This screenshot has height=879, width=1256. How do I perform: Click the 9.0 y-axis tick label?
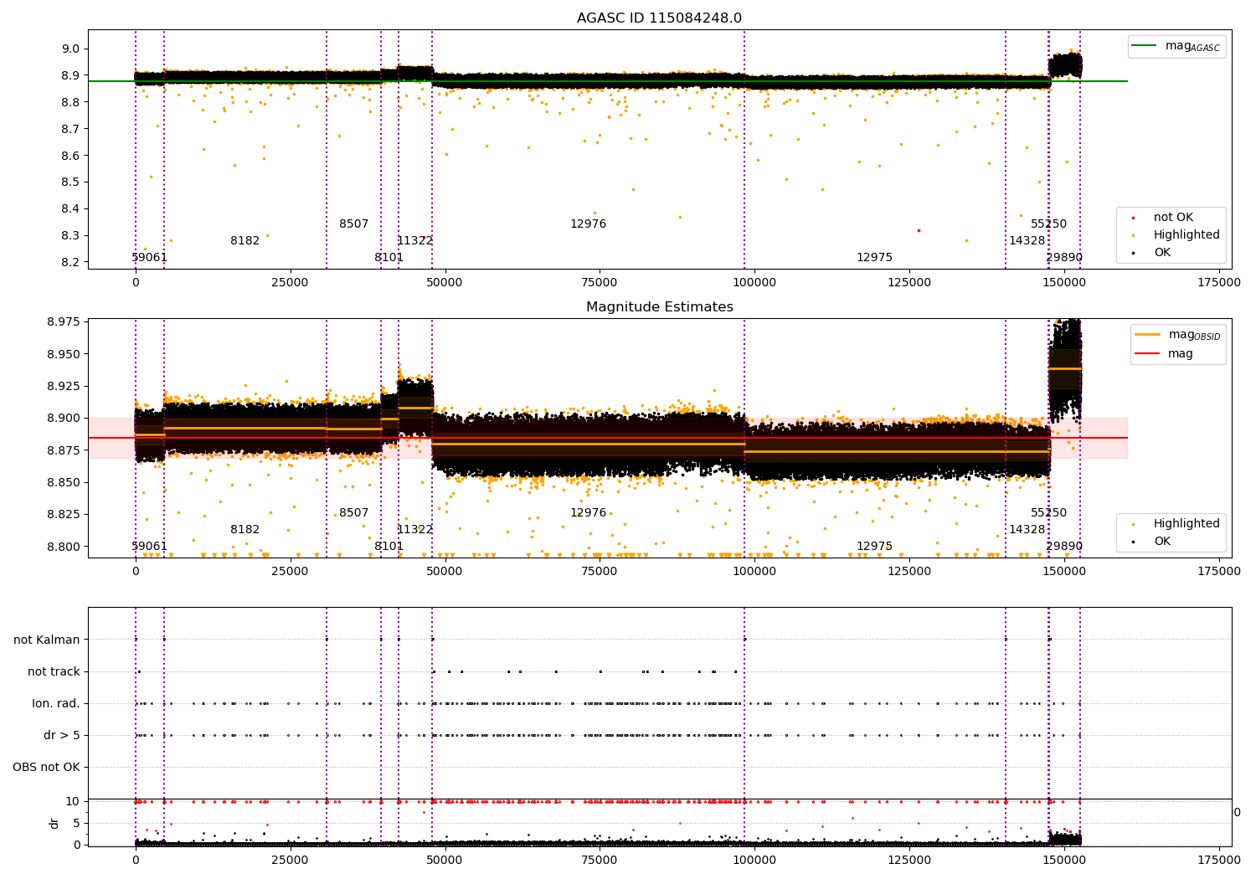point(71,49)
